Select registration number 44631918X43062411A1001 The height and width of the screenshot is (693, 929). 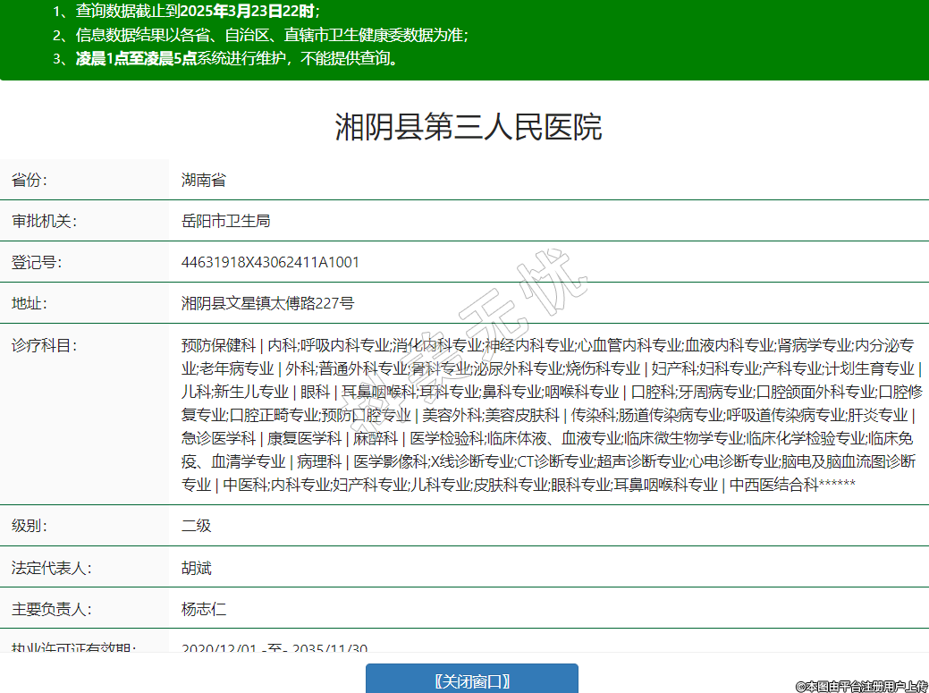click(x=270, y=262)
